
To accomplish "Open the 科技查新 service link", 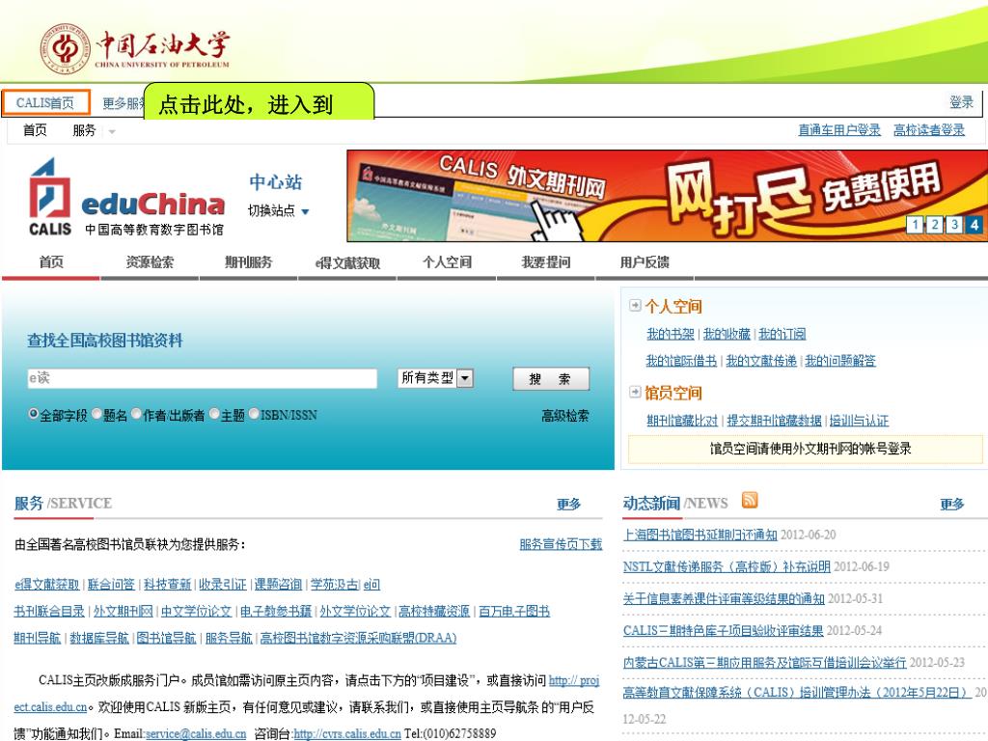I will point(167,584).
